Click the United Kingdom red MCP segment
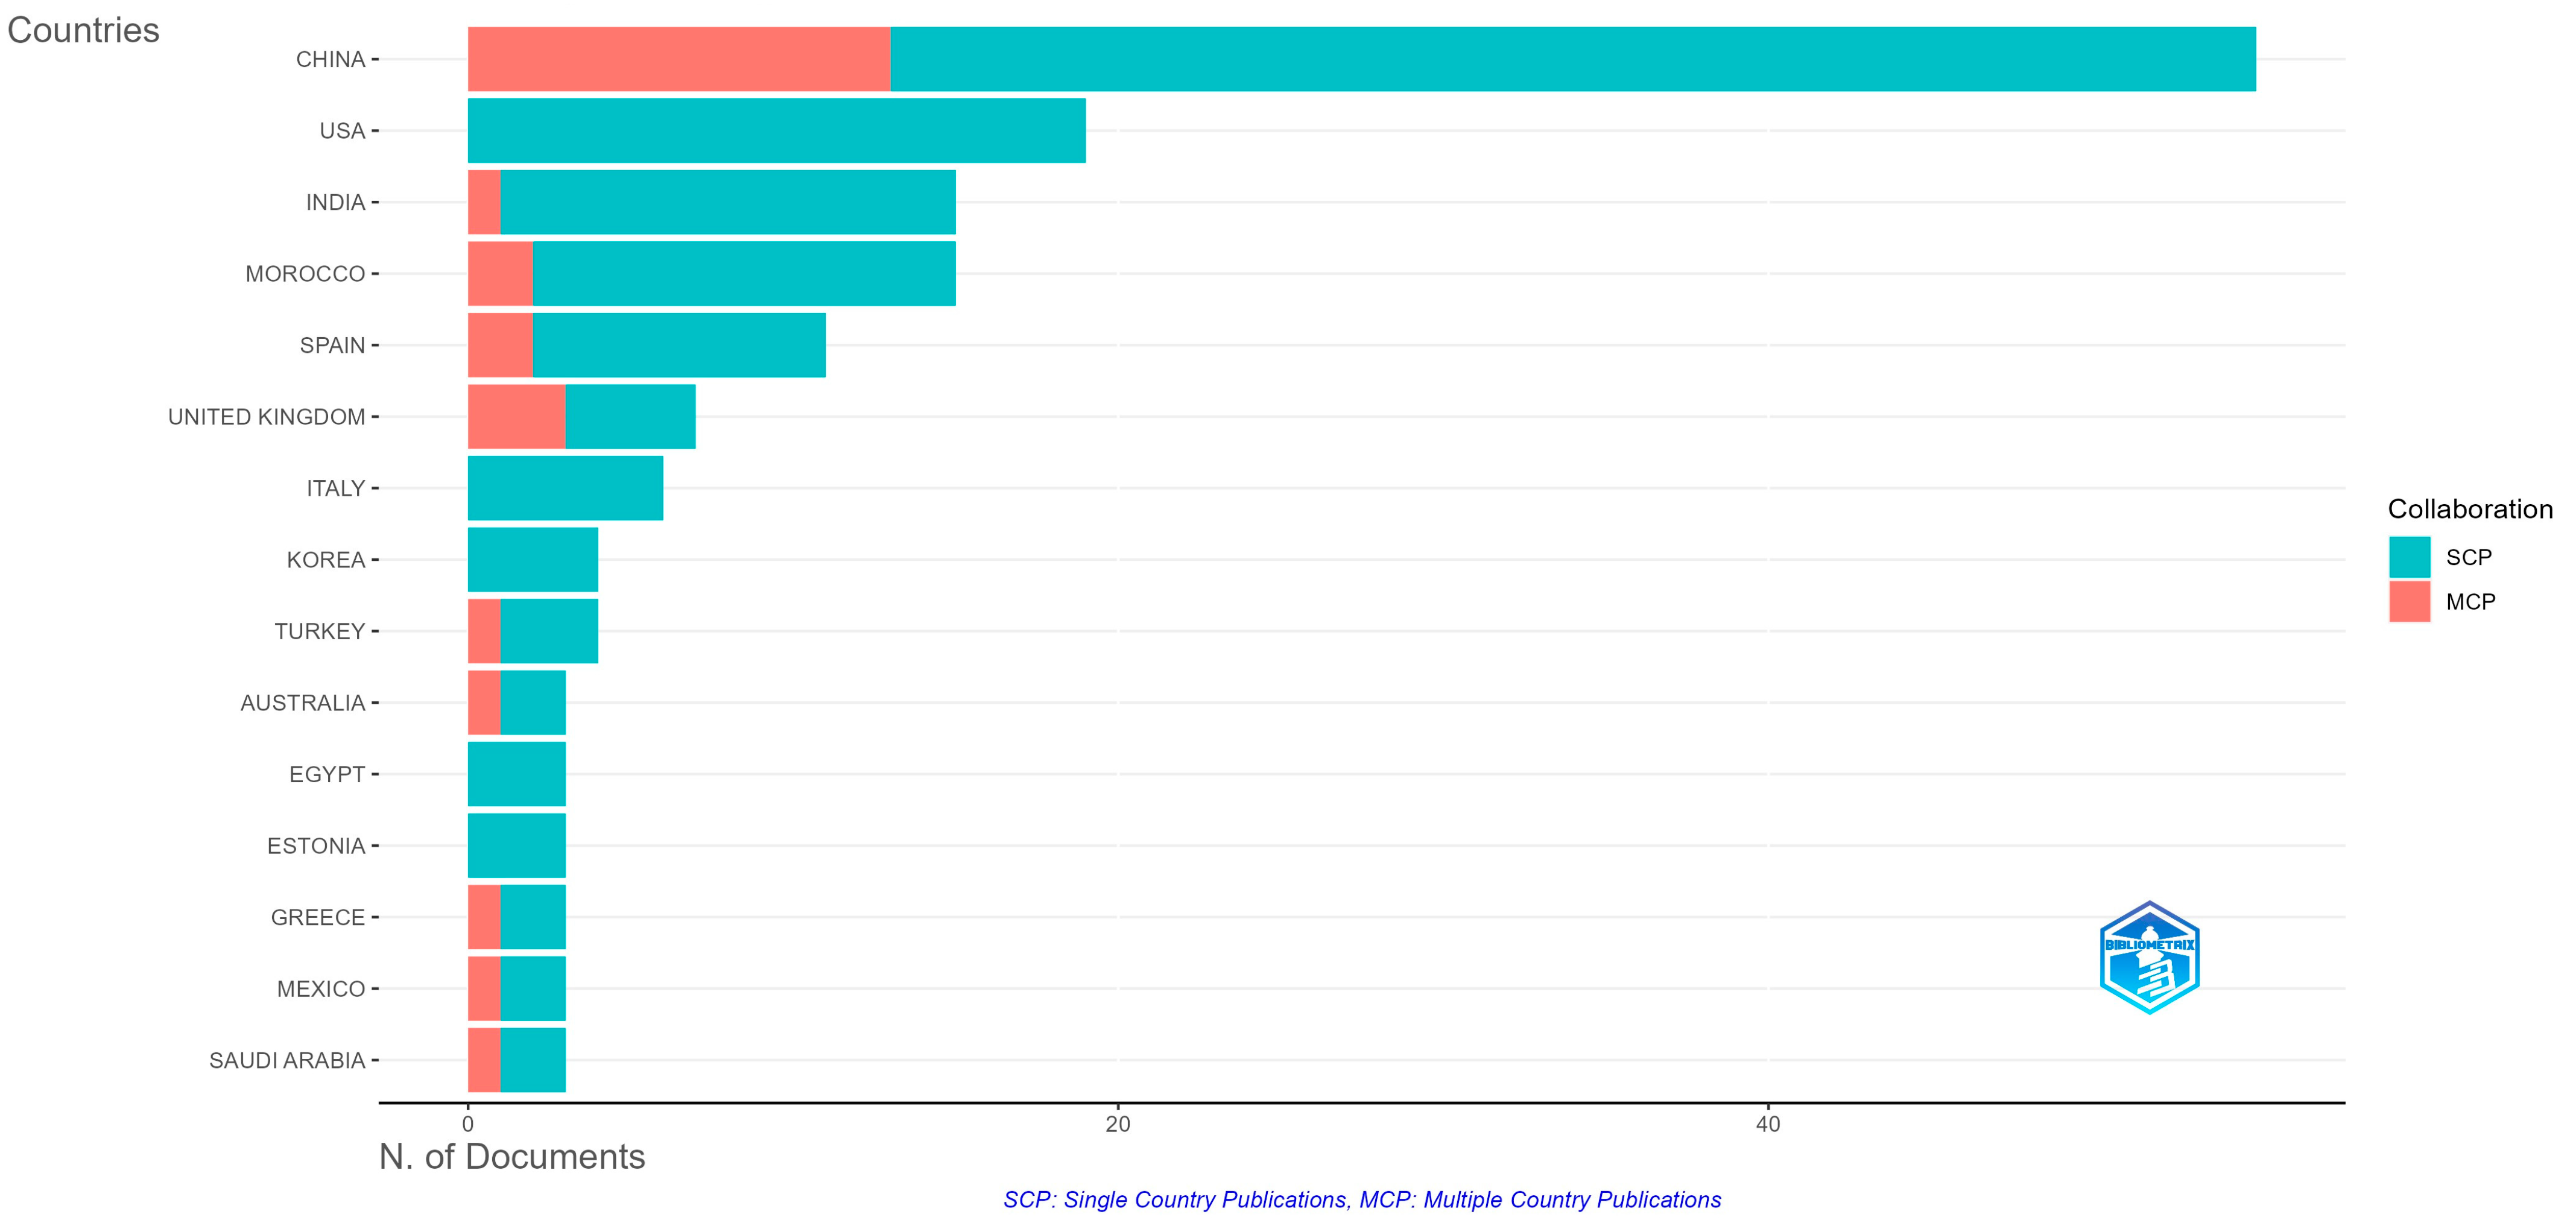Viewport: 2576px width, 1223px height. click(516, 416)
